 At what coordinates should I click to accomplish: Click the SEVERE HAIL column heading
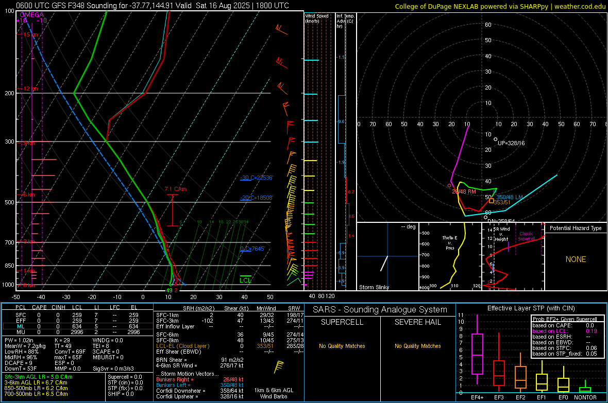417,322
